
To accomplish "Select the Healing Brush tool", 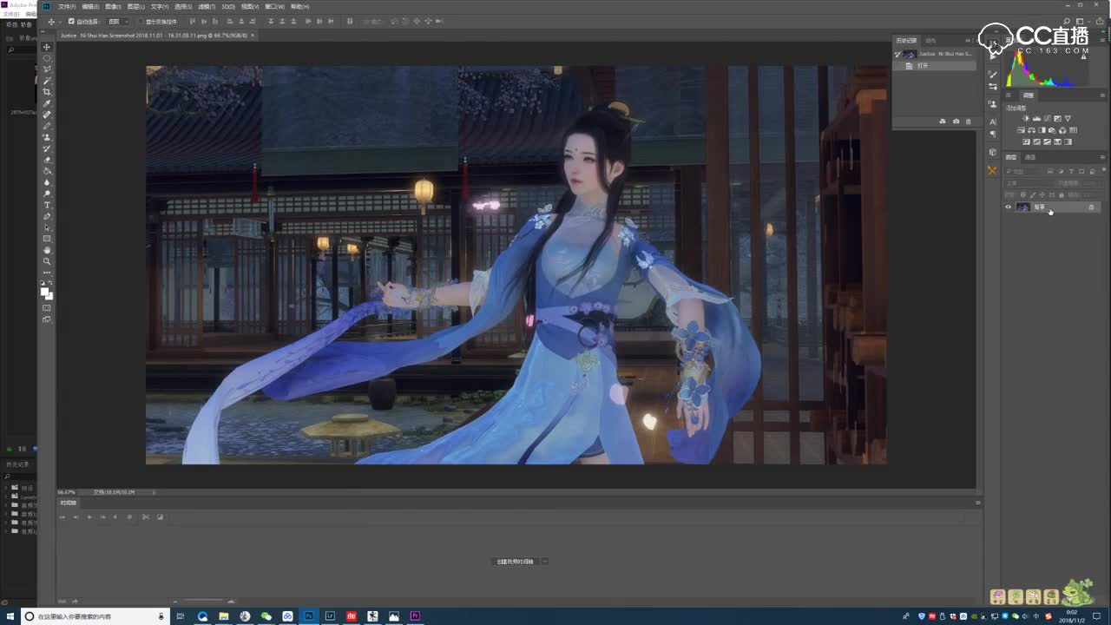I will (47, 115).
